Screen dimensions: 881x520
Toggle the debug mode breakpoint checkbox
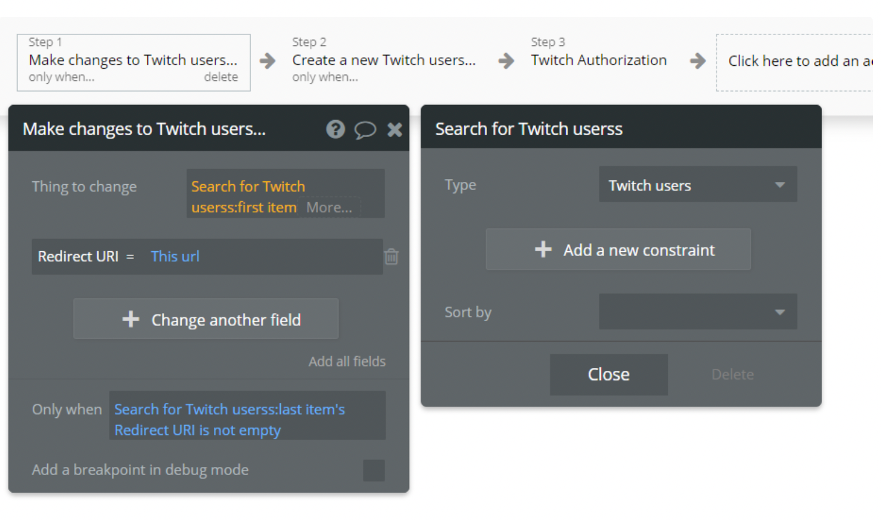click(x=374, y=470)
